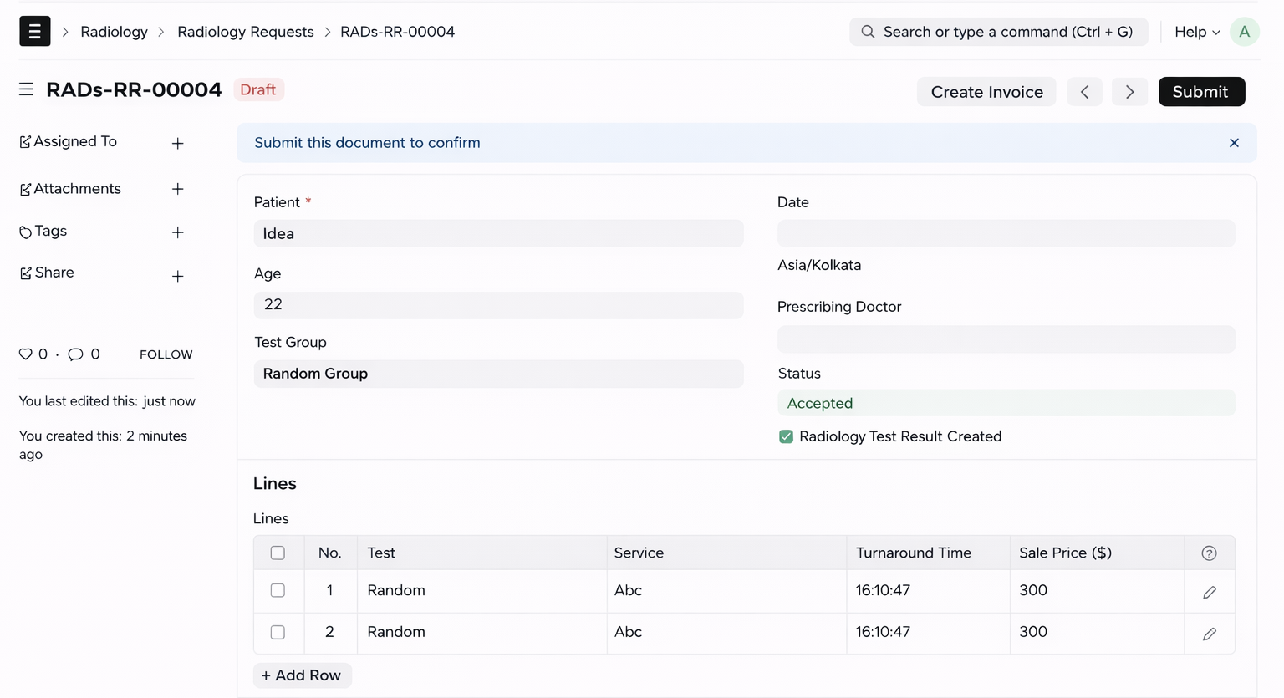Click the Test cell Random in row 1
The image size is (1284, 698).
pos(482,590)
